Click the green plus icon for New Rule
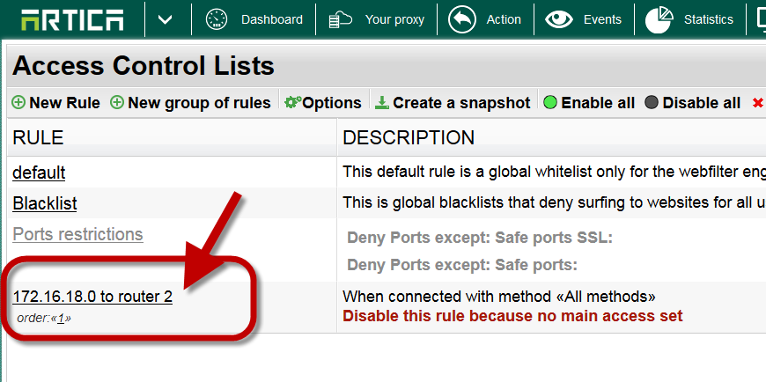The height and width of the screenshot is (382, 766). (x=18, y=103)
